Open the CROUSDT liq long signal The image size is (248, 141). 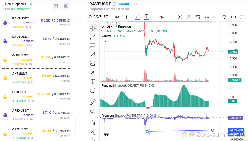(x=35, y=133)
